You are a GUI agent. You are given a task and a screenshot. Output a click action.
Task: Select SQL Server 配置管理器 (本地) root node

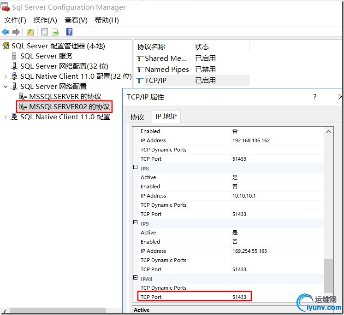click(x=58, y=46)
